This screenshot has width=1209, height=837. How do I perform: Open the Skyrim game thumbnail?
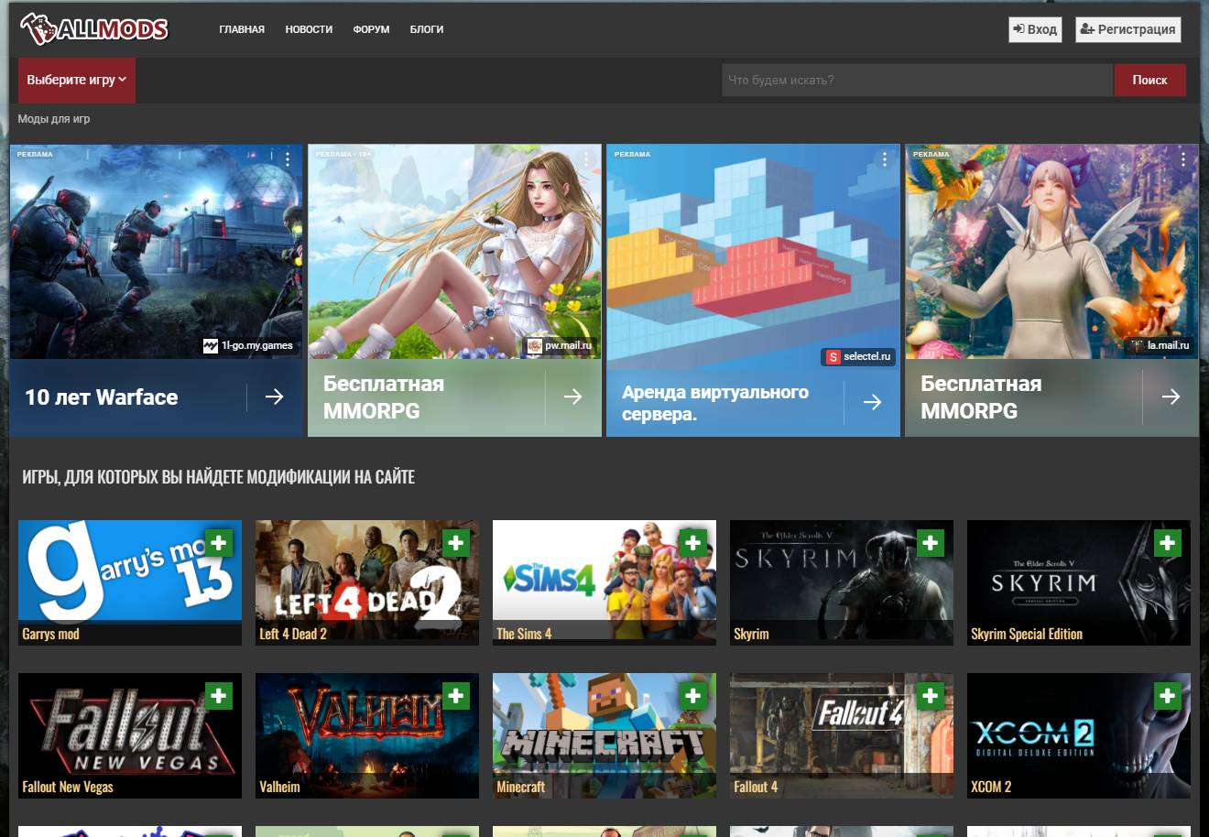(x=842, y=582)
